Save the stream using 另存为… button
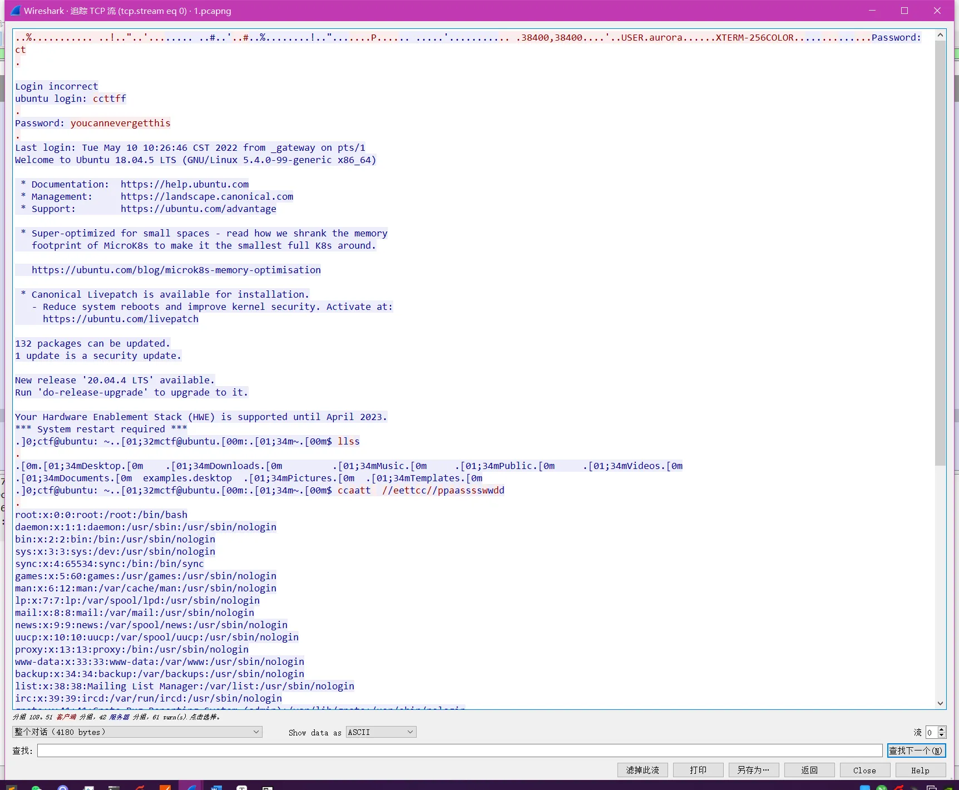The height and width of the screenshot is (790, 959). click(754, 770)
